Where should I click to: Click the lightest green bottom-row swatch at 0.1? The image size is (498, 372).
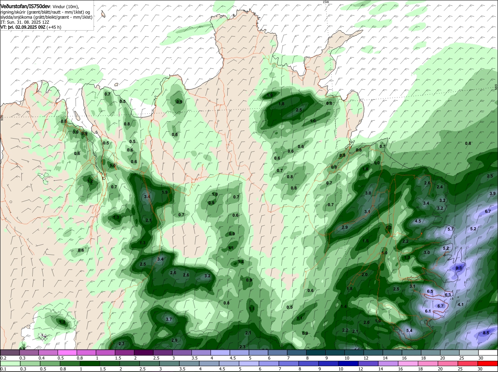coord(10,363)
